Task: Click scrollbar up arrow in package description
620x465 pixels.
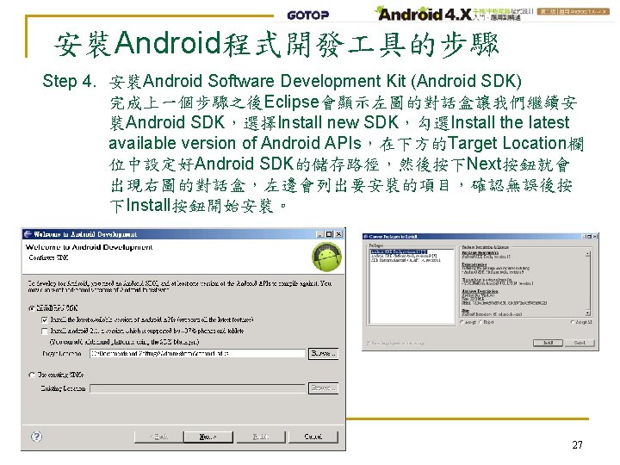Action: tap(588, 253)
